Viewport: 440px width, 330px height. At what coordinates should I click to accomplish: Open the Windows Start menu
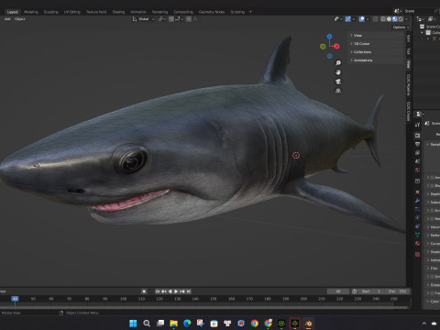pyautogui.click(x=133, y=324)
